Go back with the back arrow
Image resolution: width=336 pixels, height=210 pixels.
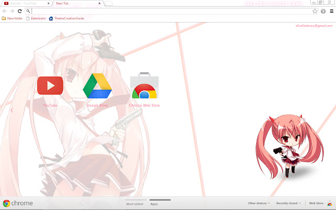click(5, 11)
